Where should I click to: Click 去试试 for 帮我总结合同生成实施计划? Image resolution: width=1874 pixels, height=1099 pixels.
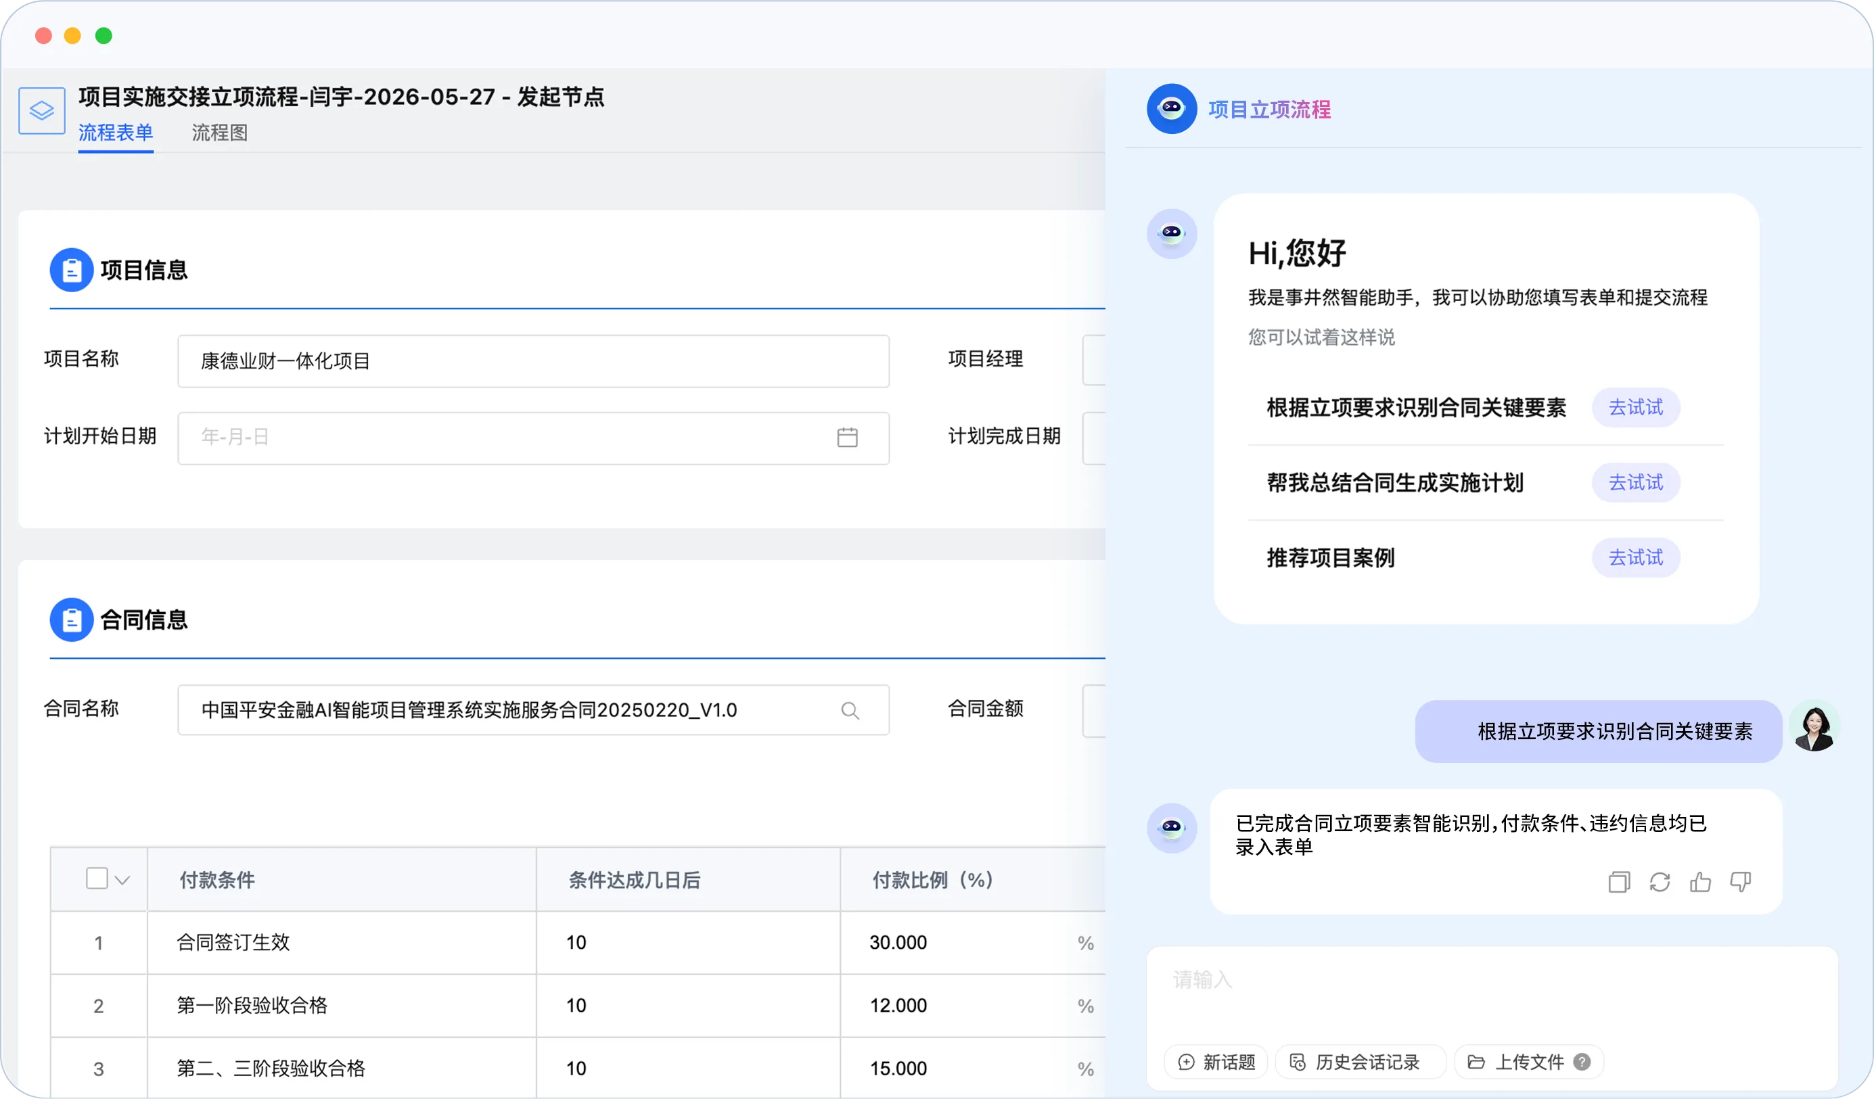click(1635, 483)
